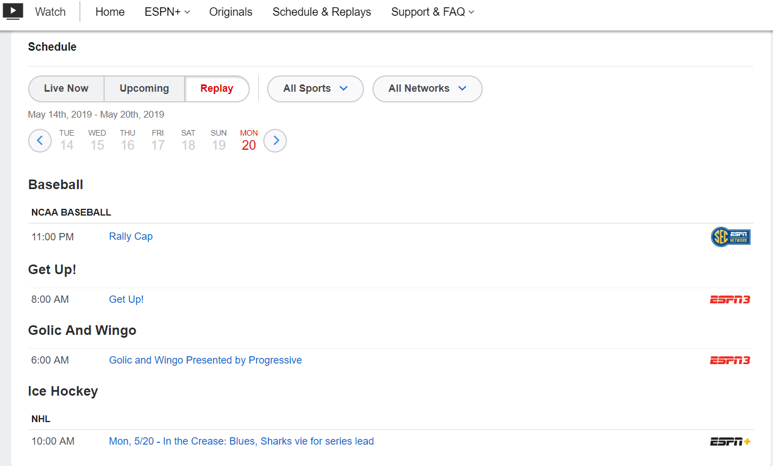Select Sunday 19 in the date picker

point(219,141)
